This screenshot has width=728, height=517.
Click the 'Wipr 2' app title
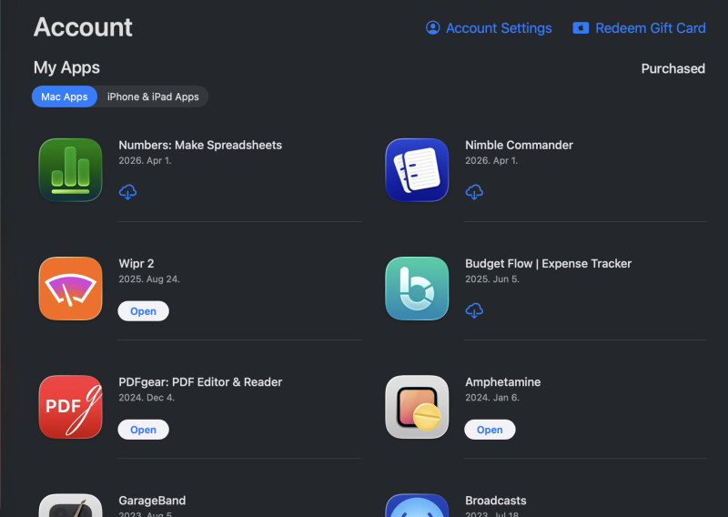click(x=136, y=263)
